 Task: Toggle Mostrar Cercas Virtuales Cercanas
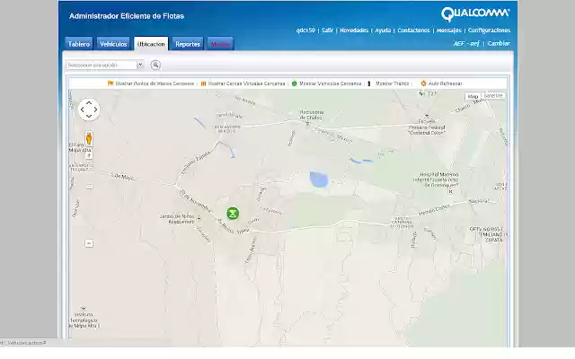[x=246, y=83]
